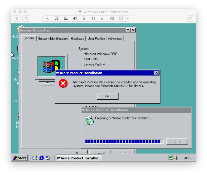Click the sound speaker icon in toolbar

pos(75,18)
